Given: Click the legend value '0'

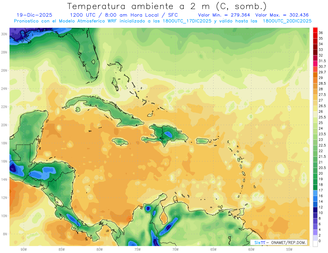Looking at the screenshot, I should 320,241.
